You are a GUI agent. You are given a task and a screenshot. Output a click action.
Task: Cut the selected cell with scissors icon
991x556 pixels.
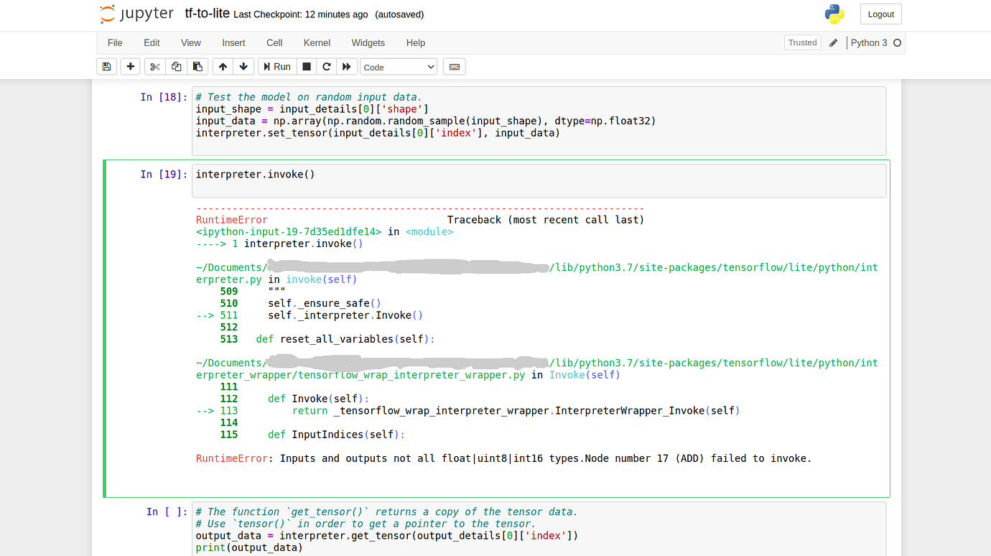point(154,66)
